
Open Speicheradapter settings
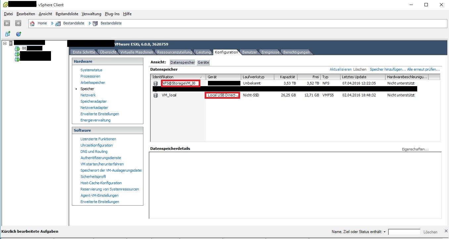(94, 101)
